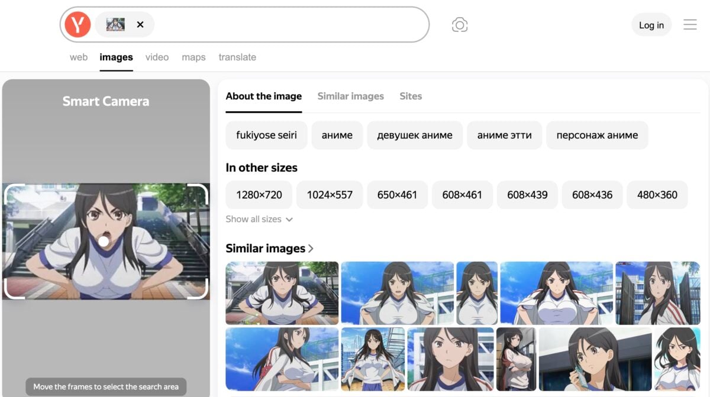Click the Yandex logo icon
This screenshot has width=710, height=397.
click(77, 24)
